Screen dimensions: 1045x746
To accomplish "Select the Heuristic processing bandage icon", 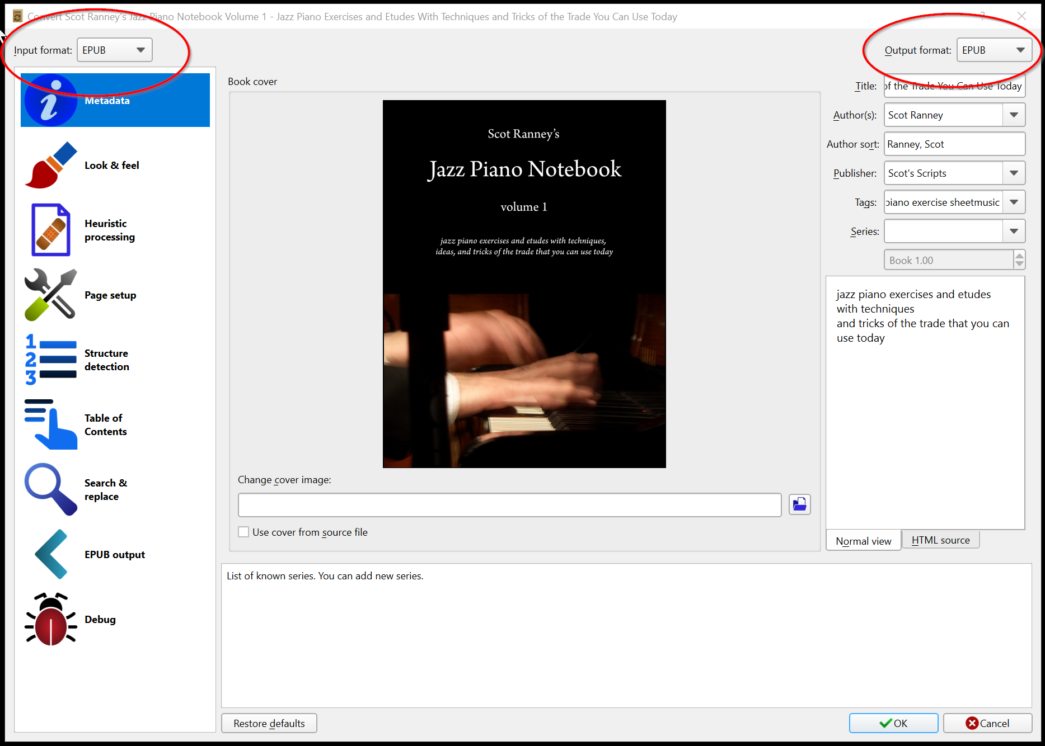I will (50, 230).
